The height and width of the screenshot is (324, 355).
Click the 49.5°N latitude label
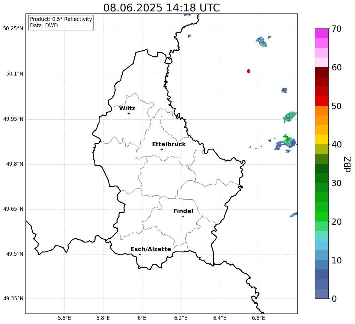pyautogui.click(x=15, y=254)
